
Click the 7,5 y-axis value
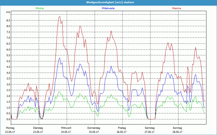(8, 32)
